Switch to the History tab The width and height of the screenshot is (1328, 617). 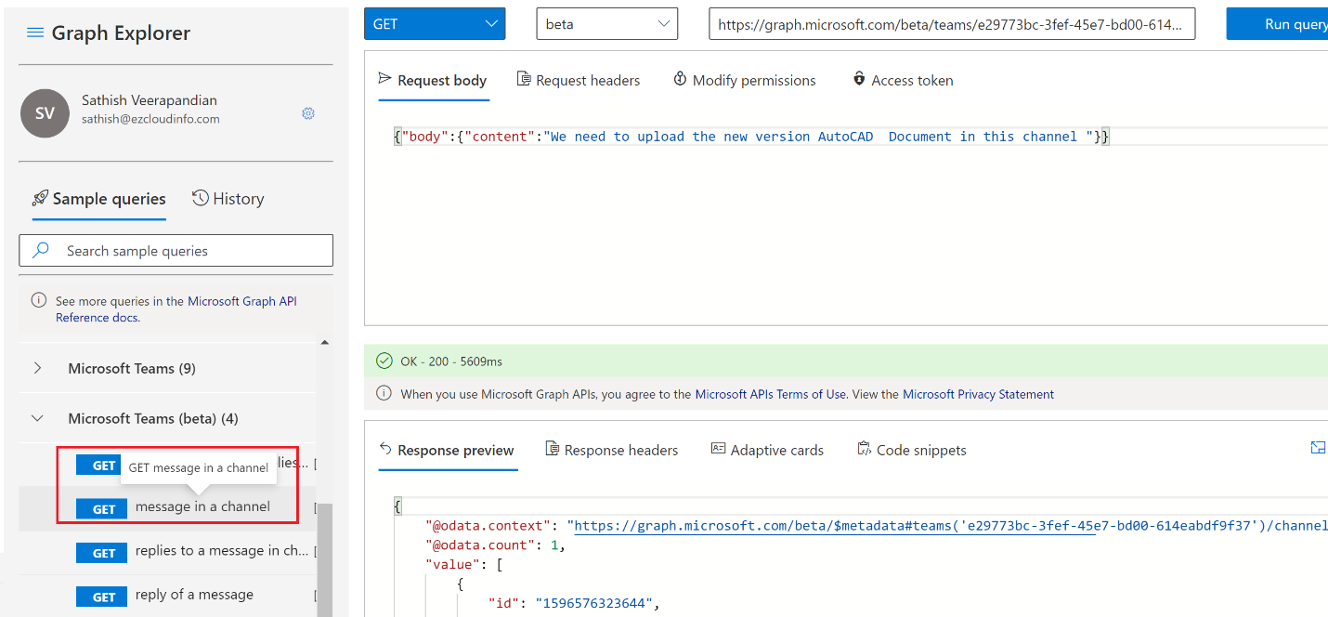[228, 199]
